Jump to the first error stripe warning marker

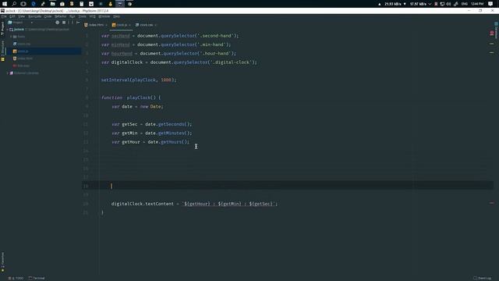(x=492, y=44)
